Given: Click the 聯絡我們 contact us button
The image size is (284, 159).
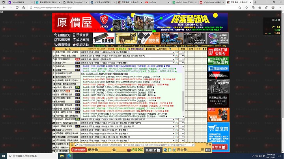Looking at the screenshot, I should coord(153,150).
